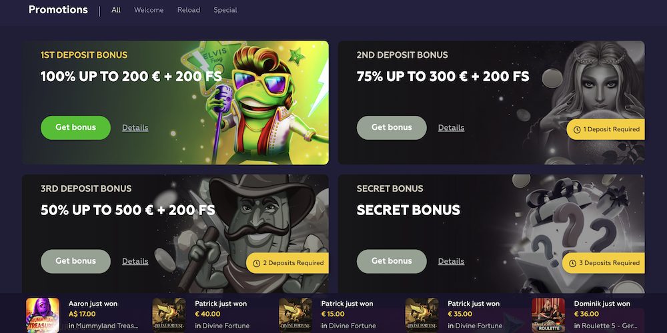667x333 pixels.
Task: View Details of the Secret Bonus
Action: point(452,261)
